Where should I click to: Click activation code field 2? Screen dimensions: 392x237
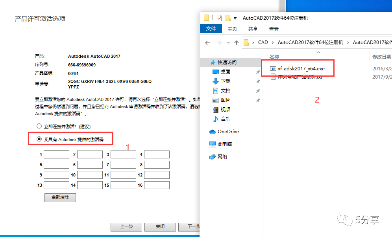tap(90, 154)
